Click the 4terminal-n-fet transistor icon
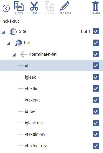Viewport: 103px width, 153px height. click(23, 54)
